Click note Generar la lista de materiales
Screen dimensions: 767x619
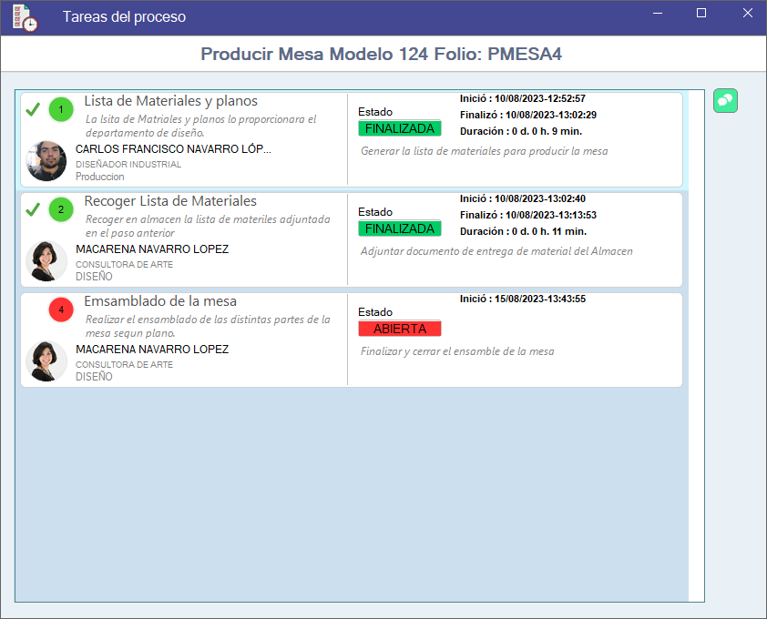coord(485,151)
